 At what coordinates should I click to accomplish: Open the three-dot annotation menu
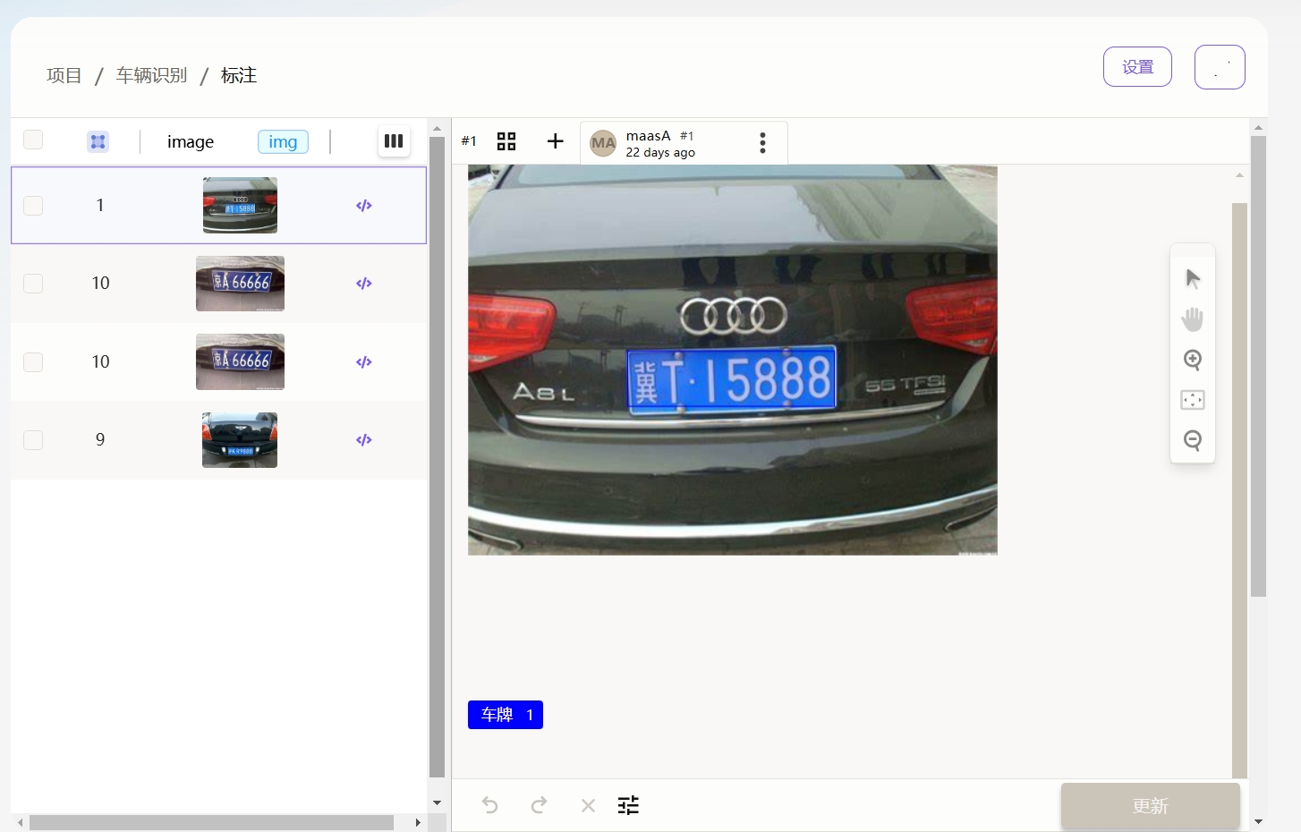click(762, 143)
